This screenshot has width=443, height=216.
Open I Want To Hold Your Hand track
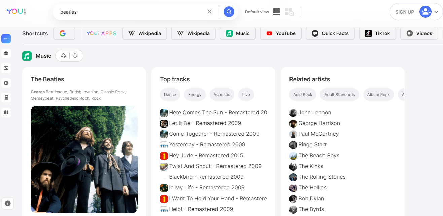click(218, 199)
